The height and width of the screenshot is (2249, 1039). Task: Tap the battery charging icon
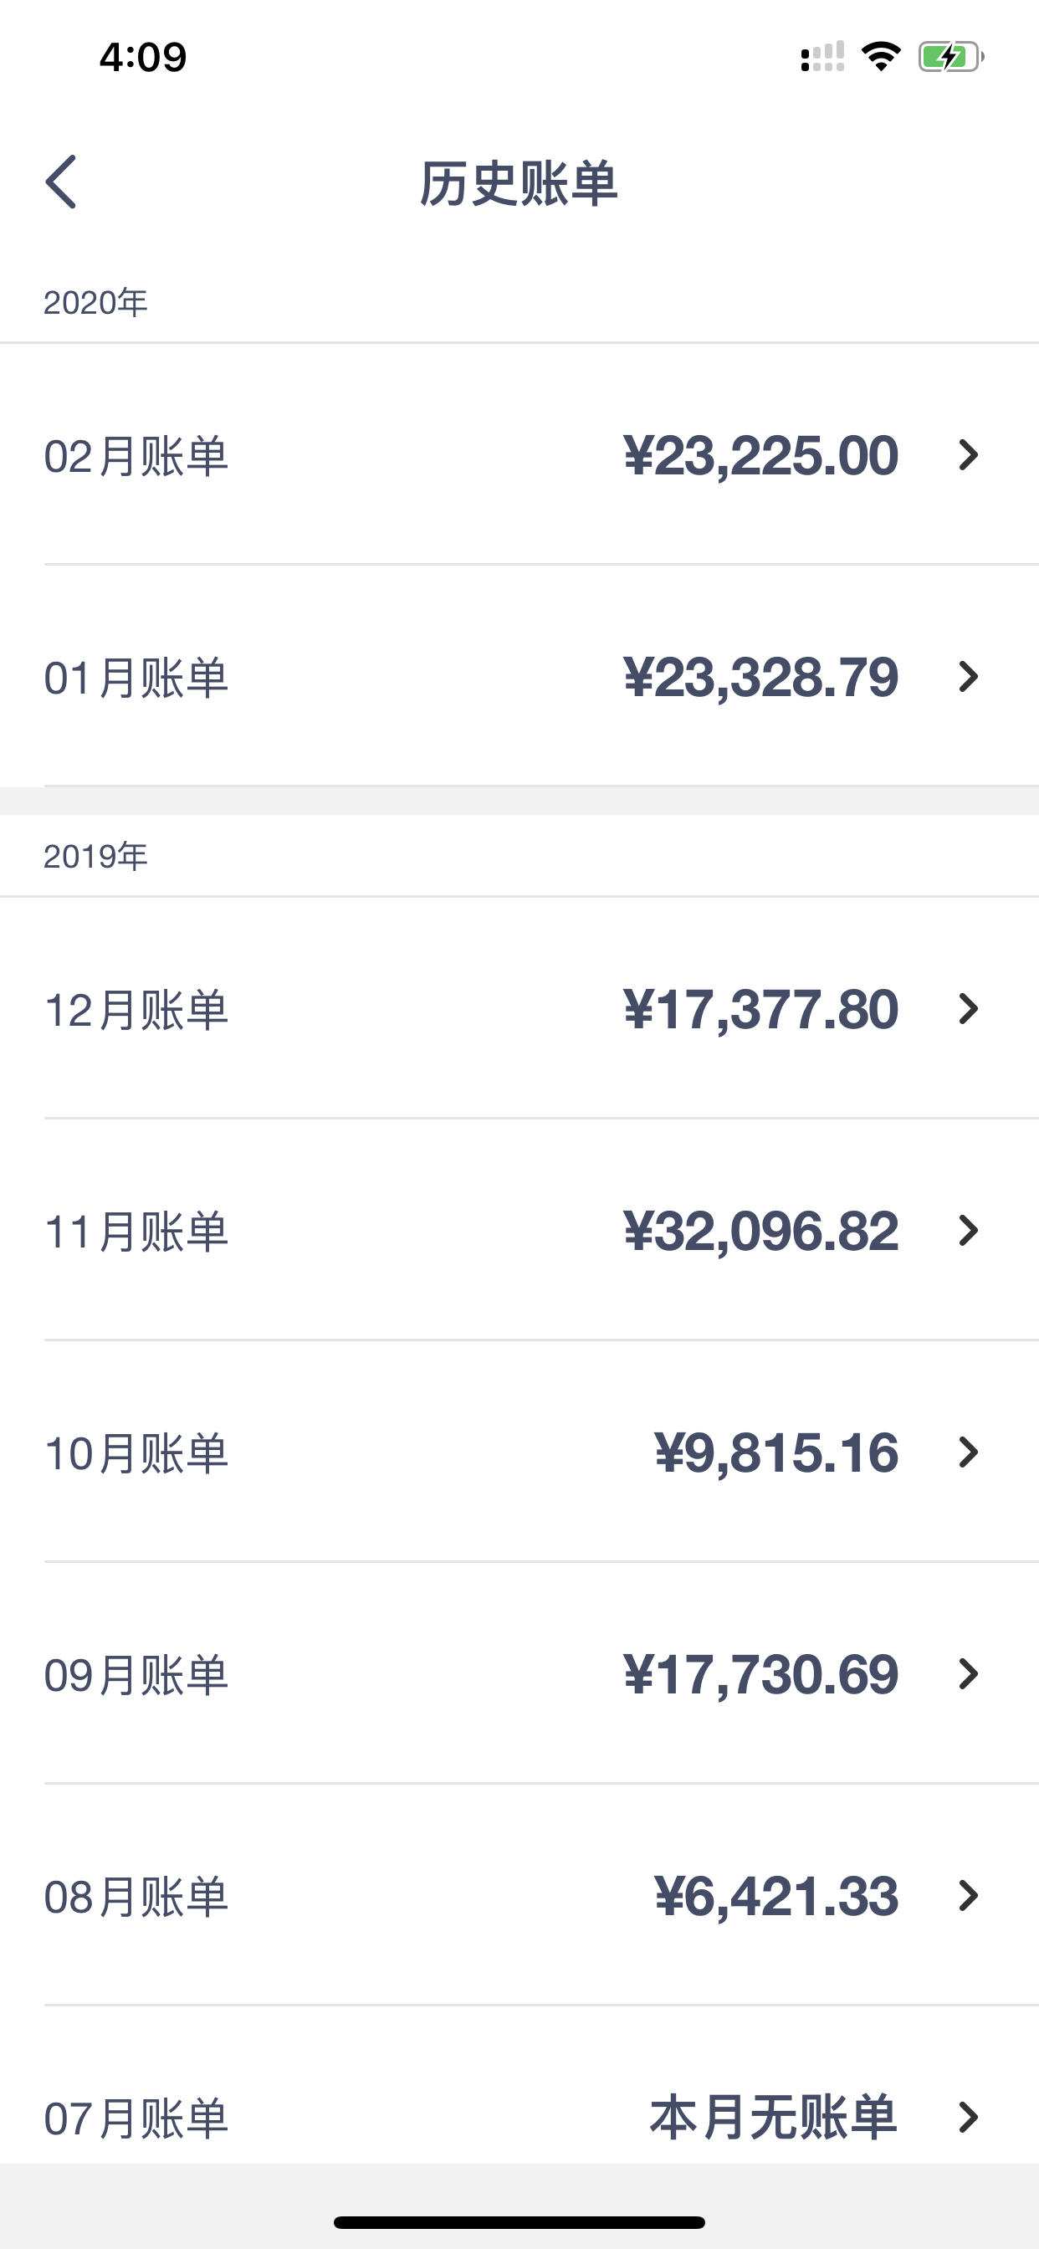tap(951, 57)
